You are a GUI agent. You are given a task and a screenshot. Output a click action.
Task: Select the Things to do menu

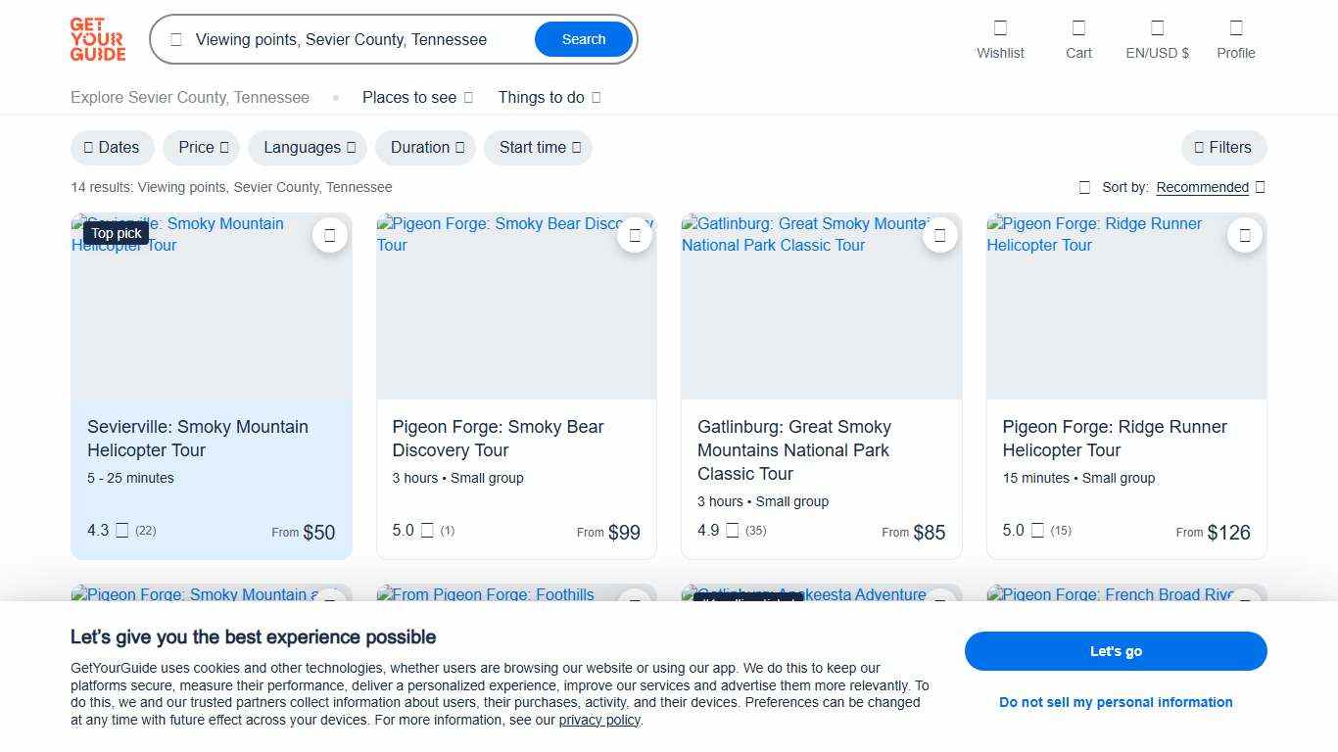(549, 97)
